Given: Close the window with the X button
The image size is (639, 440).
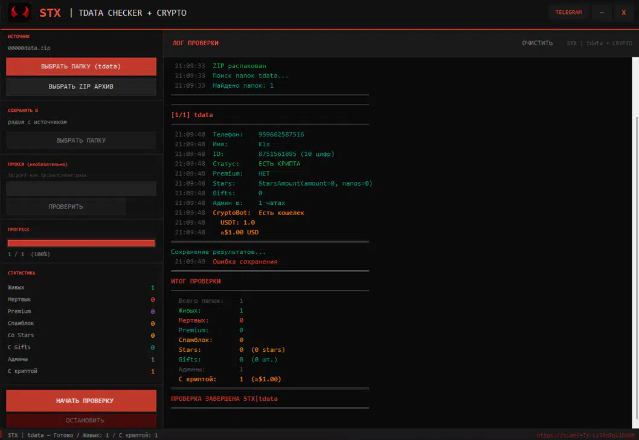Looking at the screenshot, I should click(624, 13).
